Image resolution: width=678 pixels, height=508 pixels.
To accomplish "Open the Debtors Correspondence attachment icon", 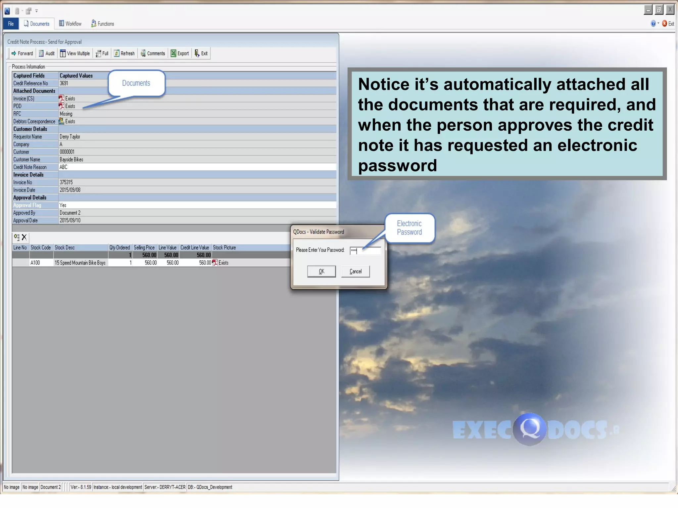I will [62, 121].
